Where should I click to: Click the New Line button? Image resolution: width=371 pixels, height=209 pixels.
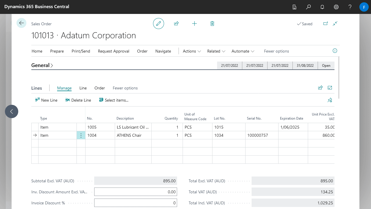[x=46, y=100]
